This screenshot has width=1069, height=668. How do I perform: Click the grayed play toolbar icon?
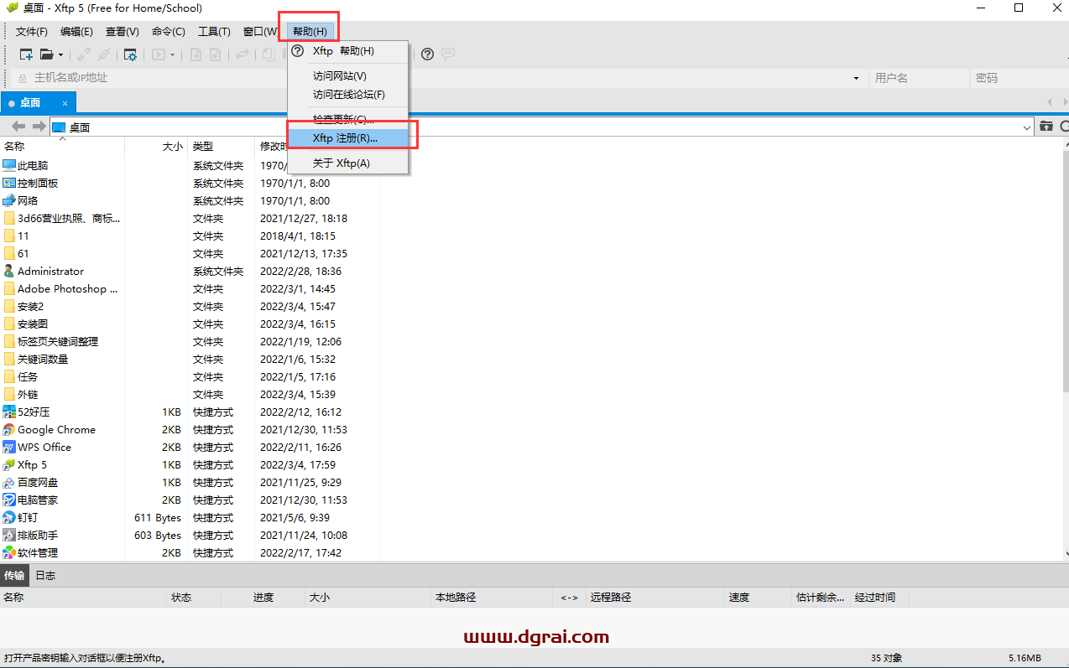click(158, 54)
